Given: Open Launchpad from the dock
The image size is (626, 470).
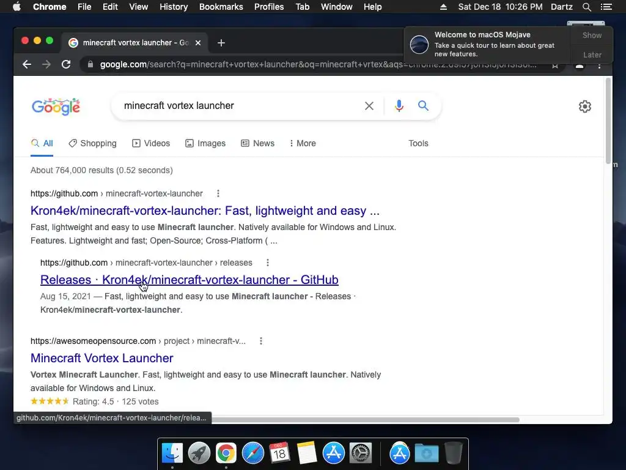Looking at the screenshot, I should (199, 453).
